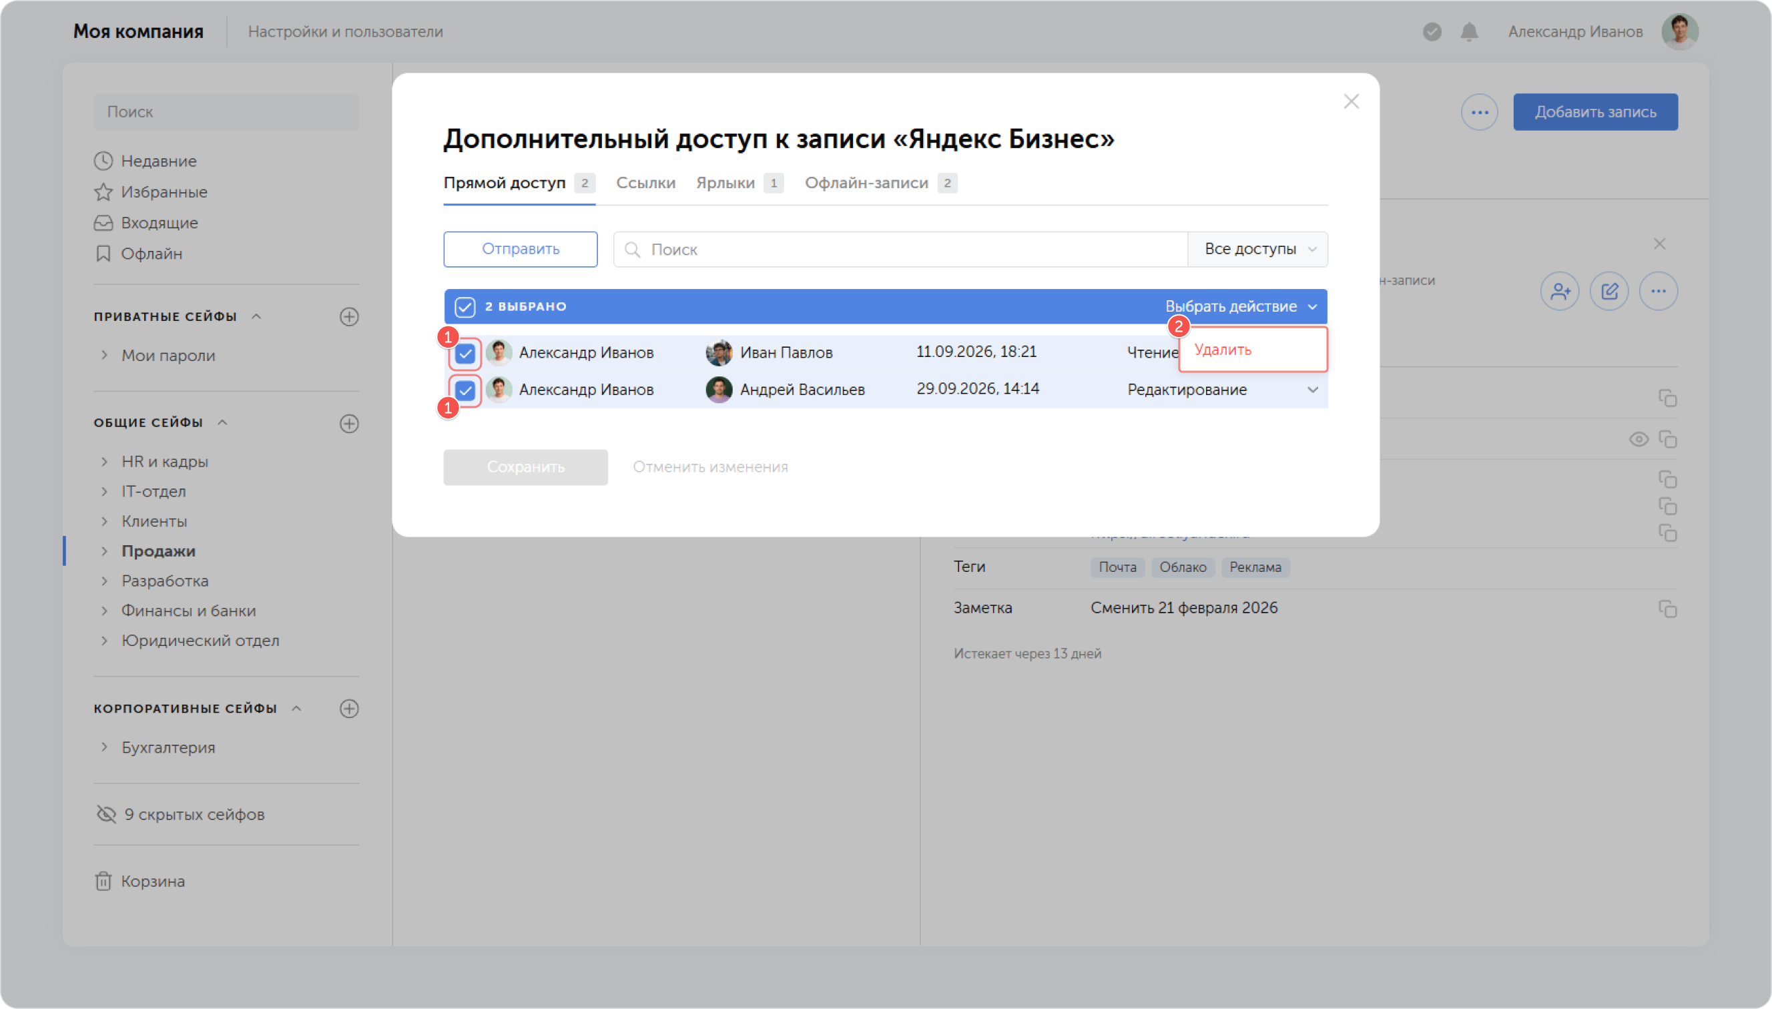This screenshot has width=1772, height=1009.
Task: Click the add-user share icon
Action: click(x=1560, y=291)
